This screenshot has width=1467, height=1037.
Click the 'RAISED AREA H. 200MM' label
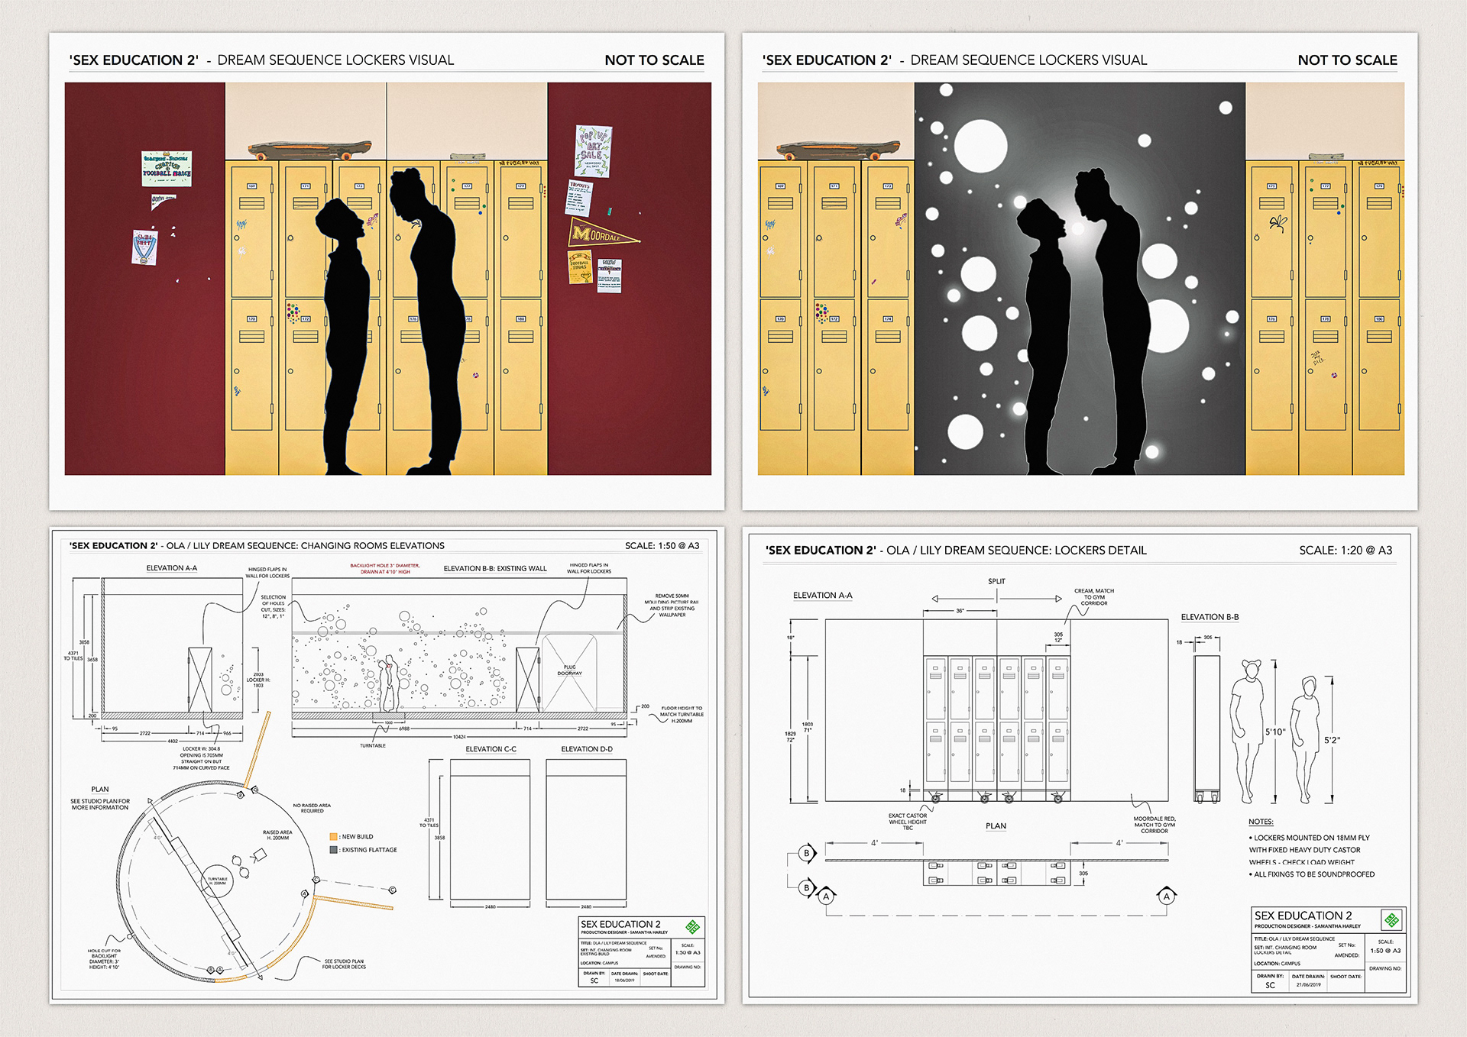coord(277,835)
